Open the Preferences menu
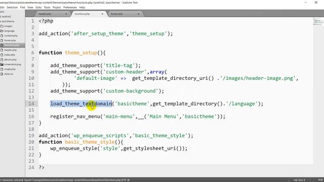Image resolution: width=324 pixels, height=182 pixels. (70, 7)
